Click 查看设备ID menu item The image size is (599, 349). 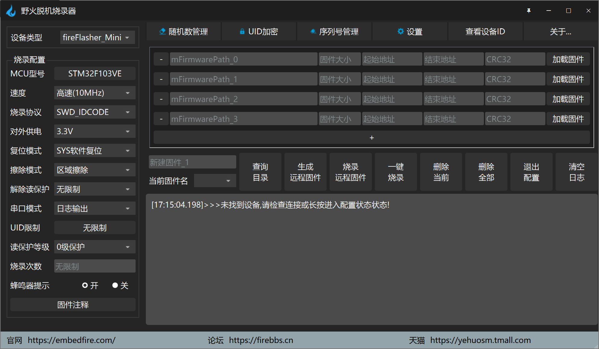485,31
